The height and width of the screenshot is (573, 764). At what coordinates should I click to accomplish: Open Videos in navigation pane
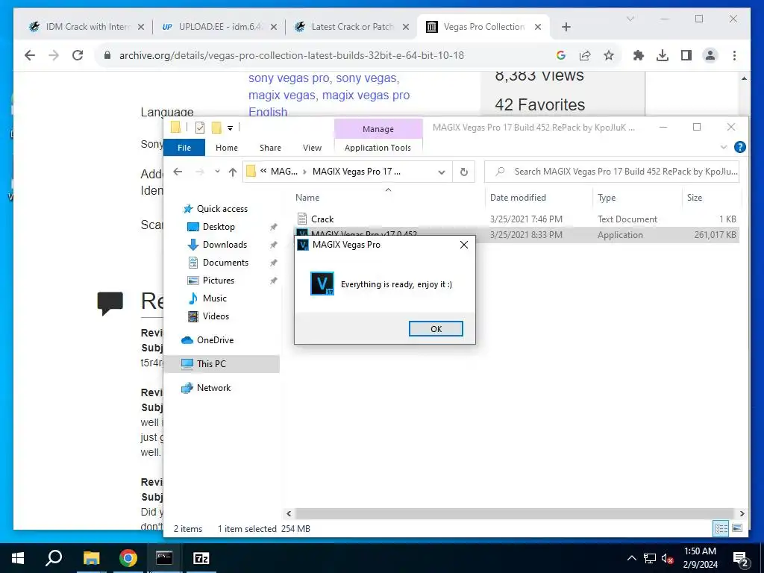[216, 316]
